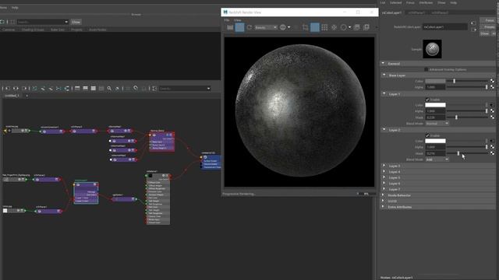Viewport: 499px width, 280px height.
Task: Click the Layer 1 Mask map button
Action: click(492, 117)
